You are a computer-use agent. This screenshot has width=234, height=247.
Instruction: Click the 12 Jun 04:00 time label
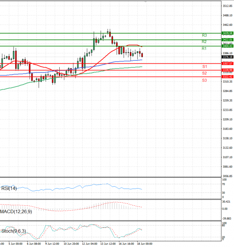[90, 244]
